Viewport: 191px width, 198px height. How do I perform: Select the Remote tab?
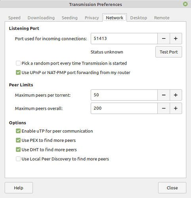click(162, 18)
